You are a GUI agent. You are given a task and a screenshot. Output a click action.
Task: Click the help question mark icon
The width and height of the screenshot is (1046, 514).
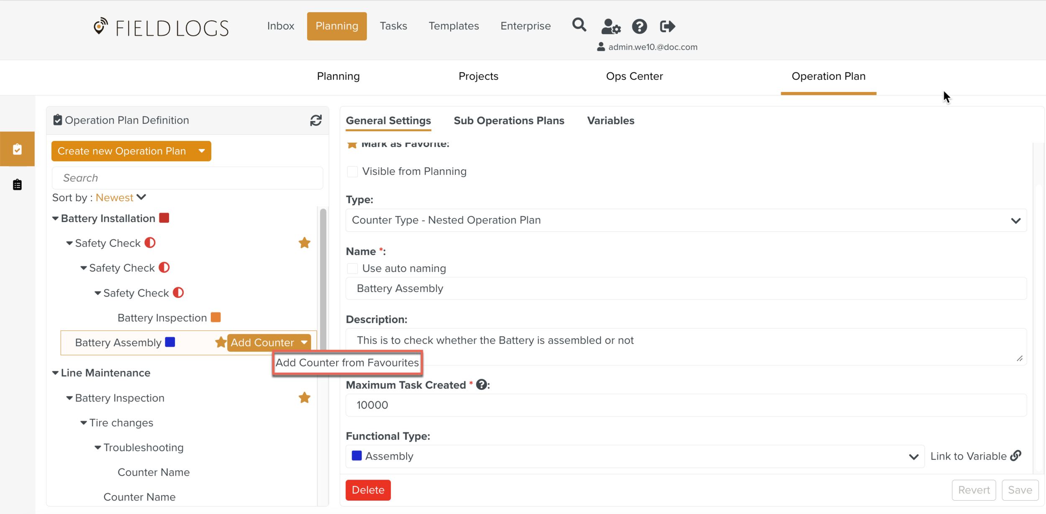coord(639,26)
